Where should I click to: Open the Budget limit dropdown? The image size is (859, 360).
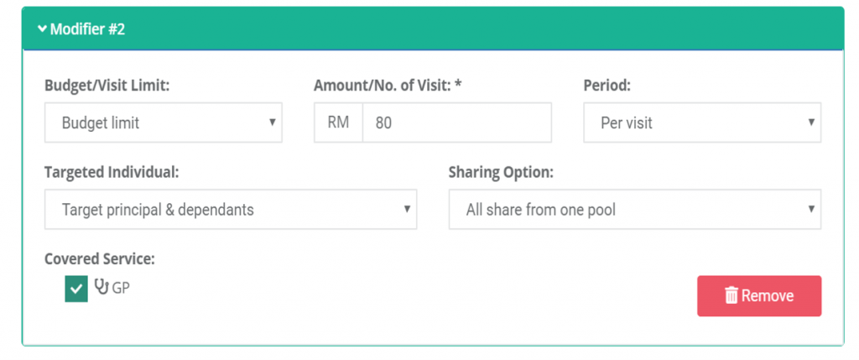163,123
